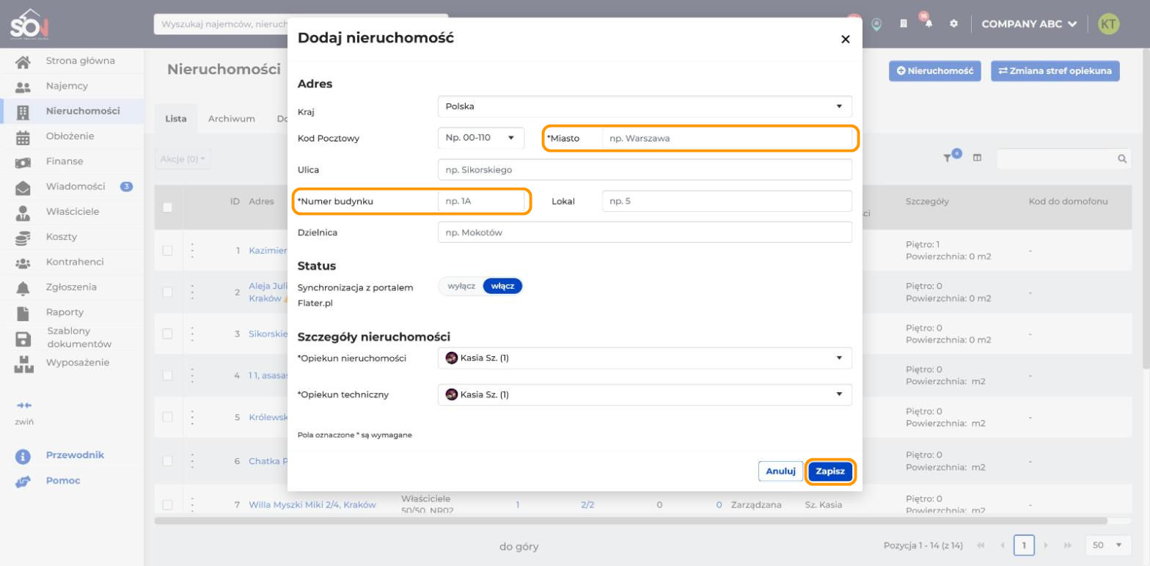1150x566 pixels.
Task: Click the Właściciele person icon
Action: point(23,213)
